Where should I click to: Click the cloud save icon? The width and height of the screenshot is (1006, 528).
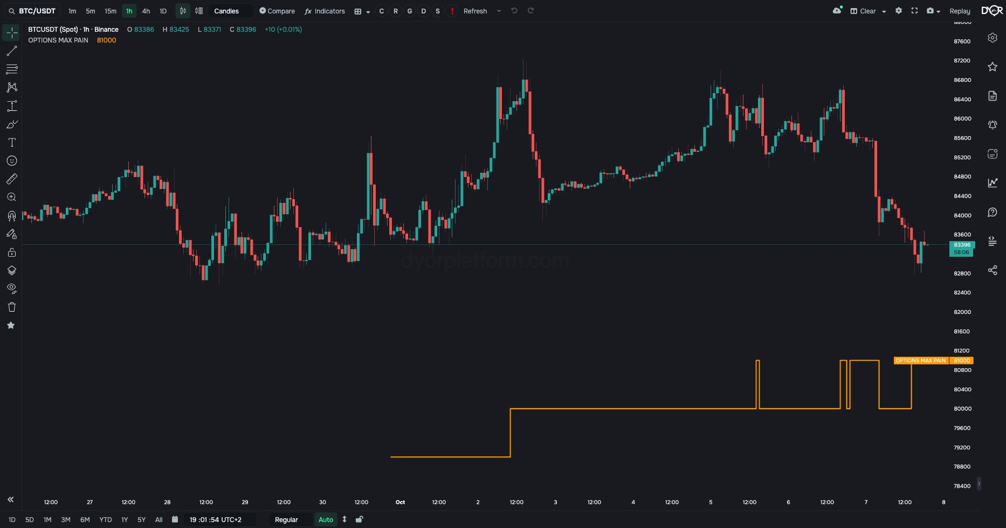point(837,11)
